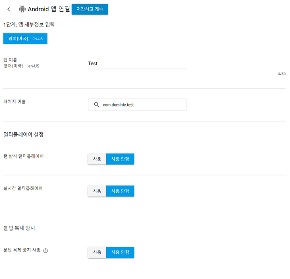Enable 불법 복제 방지 사용 with 사용

(97, 252)
